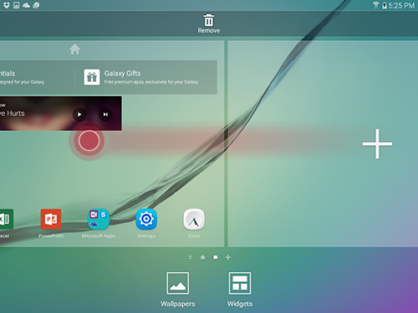Open the Excel app icon
The height and width of the screenshot is (313, 418).
pyautogui.click(x=6, y=219)
